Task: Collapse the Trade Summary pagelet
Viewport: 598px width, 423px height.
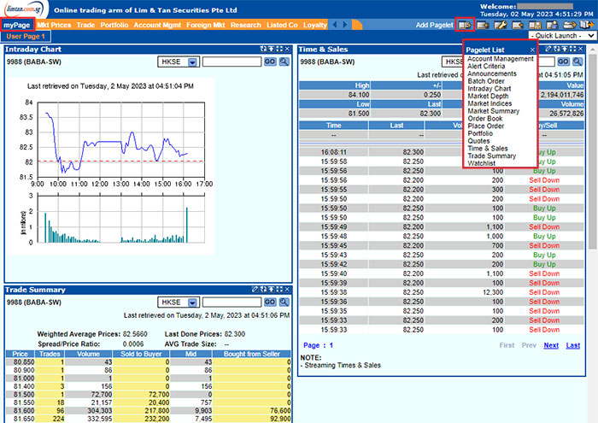Action: [271, 290]
